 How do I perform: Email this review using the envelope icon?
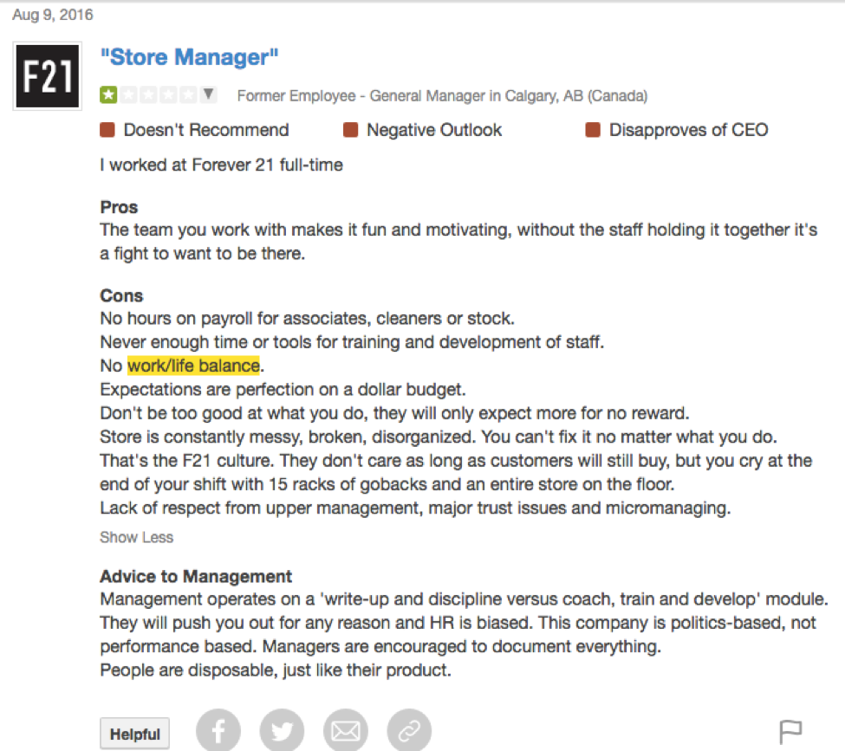345,730
